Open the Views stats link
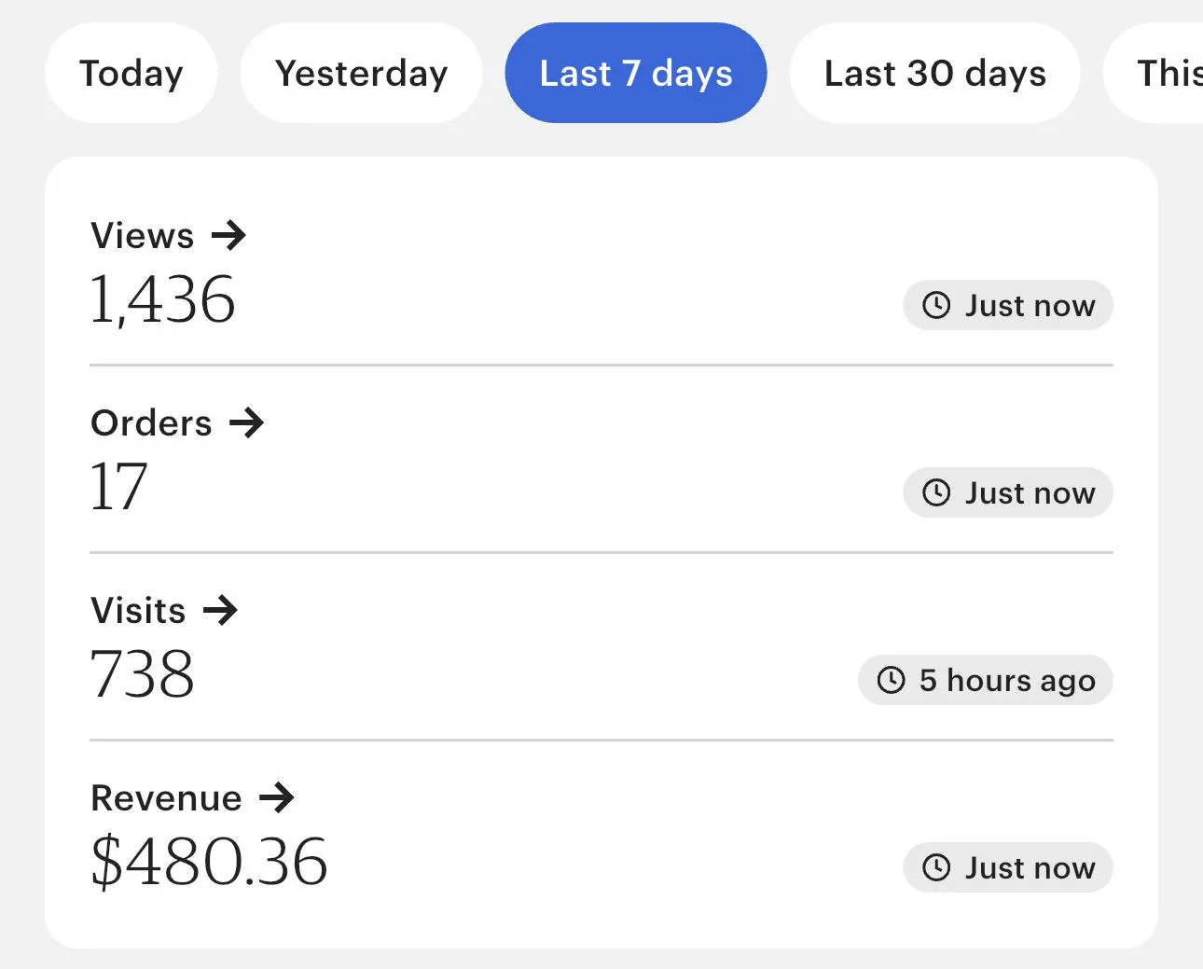This screenshot has height=969, width=1203. pos(143,235)
